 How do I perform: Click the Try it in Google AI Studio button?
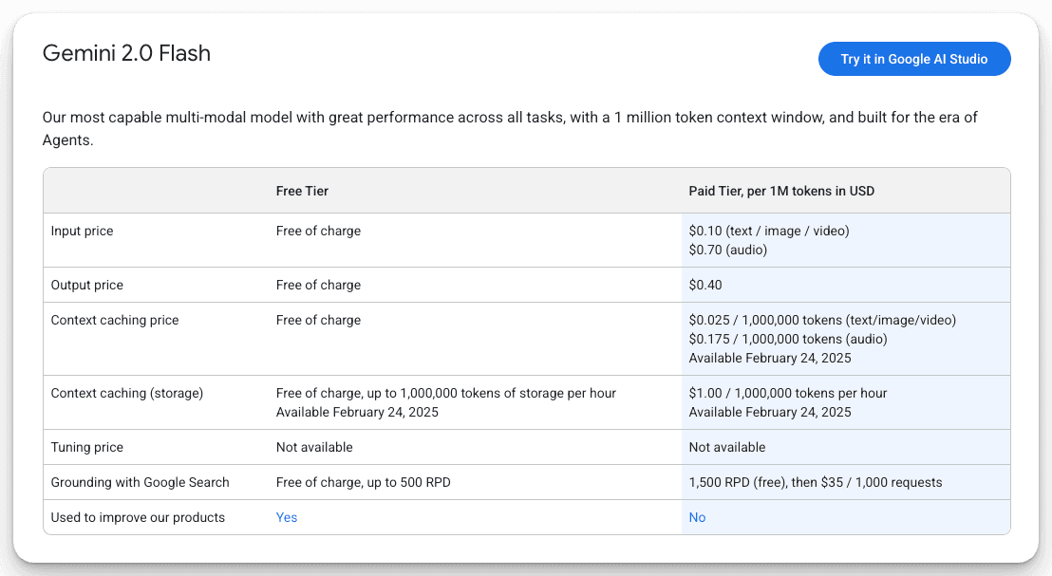913,58
